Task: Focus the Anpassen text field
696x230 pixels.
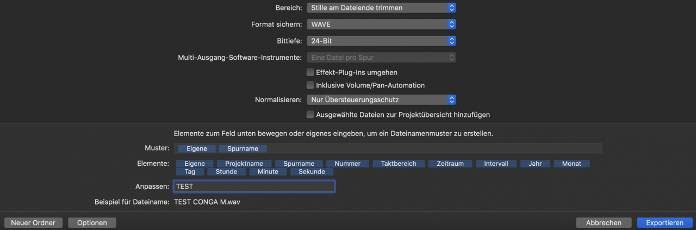Action: click(x=254, y=186)
